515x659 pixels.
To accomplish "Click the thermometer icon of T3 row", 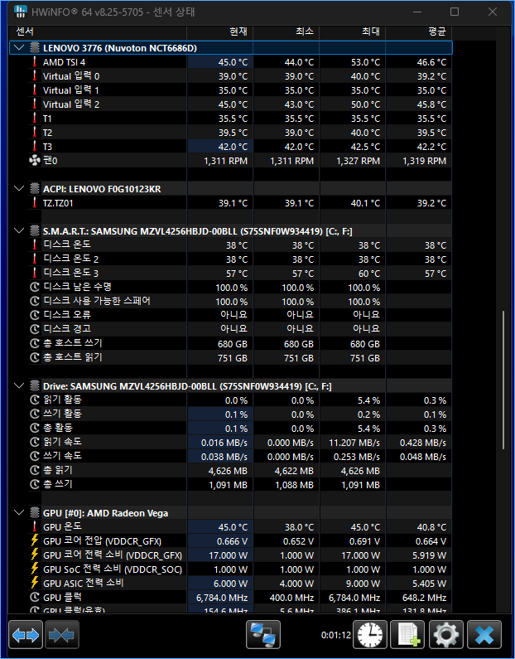I will [35, 146].
